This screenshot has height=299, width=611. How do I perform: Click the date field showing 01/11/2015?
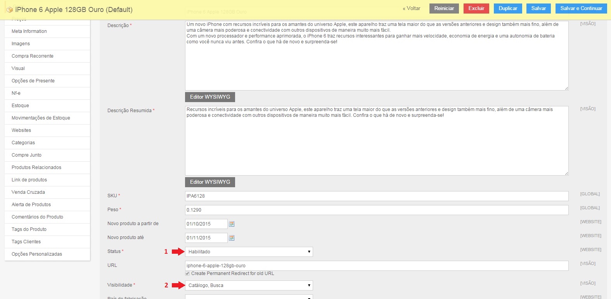[x=206, y=238]
